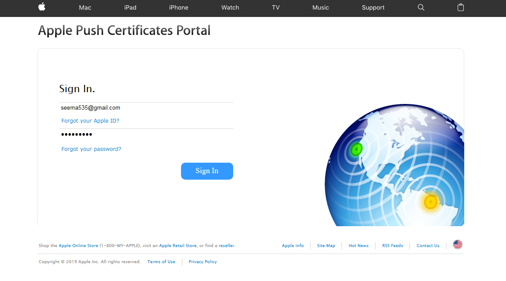Visit the Hot News footer link
Viewport: 506px width, 281px height.
click(x=359, y=245)
